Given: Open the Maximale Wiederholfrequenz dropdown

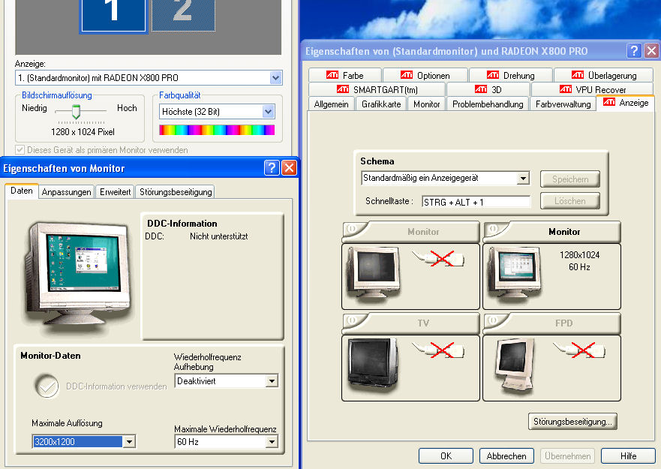Looking at the screenshot, I should pos(271,442).
